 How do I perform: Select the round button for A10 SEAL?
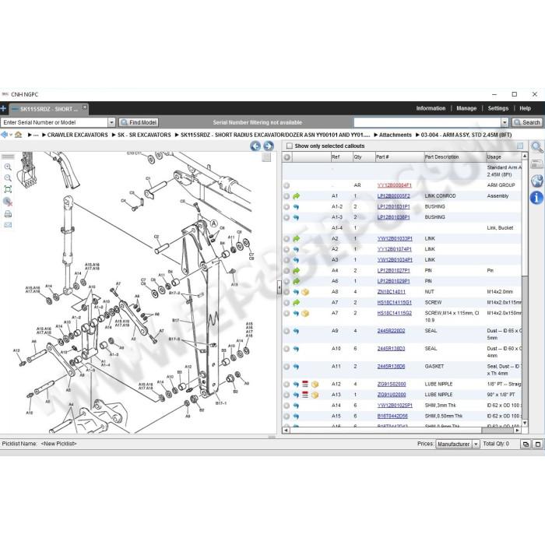287,349
